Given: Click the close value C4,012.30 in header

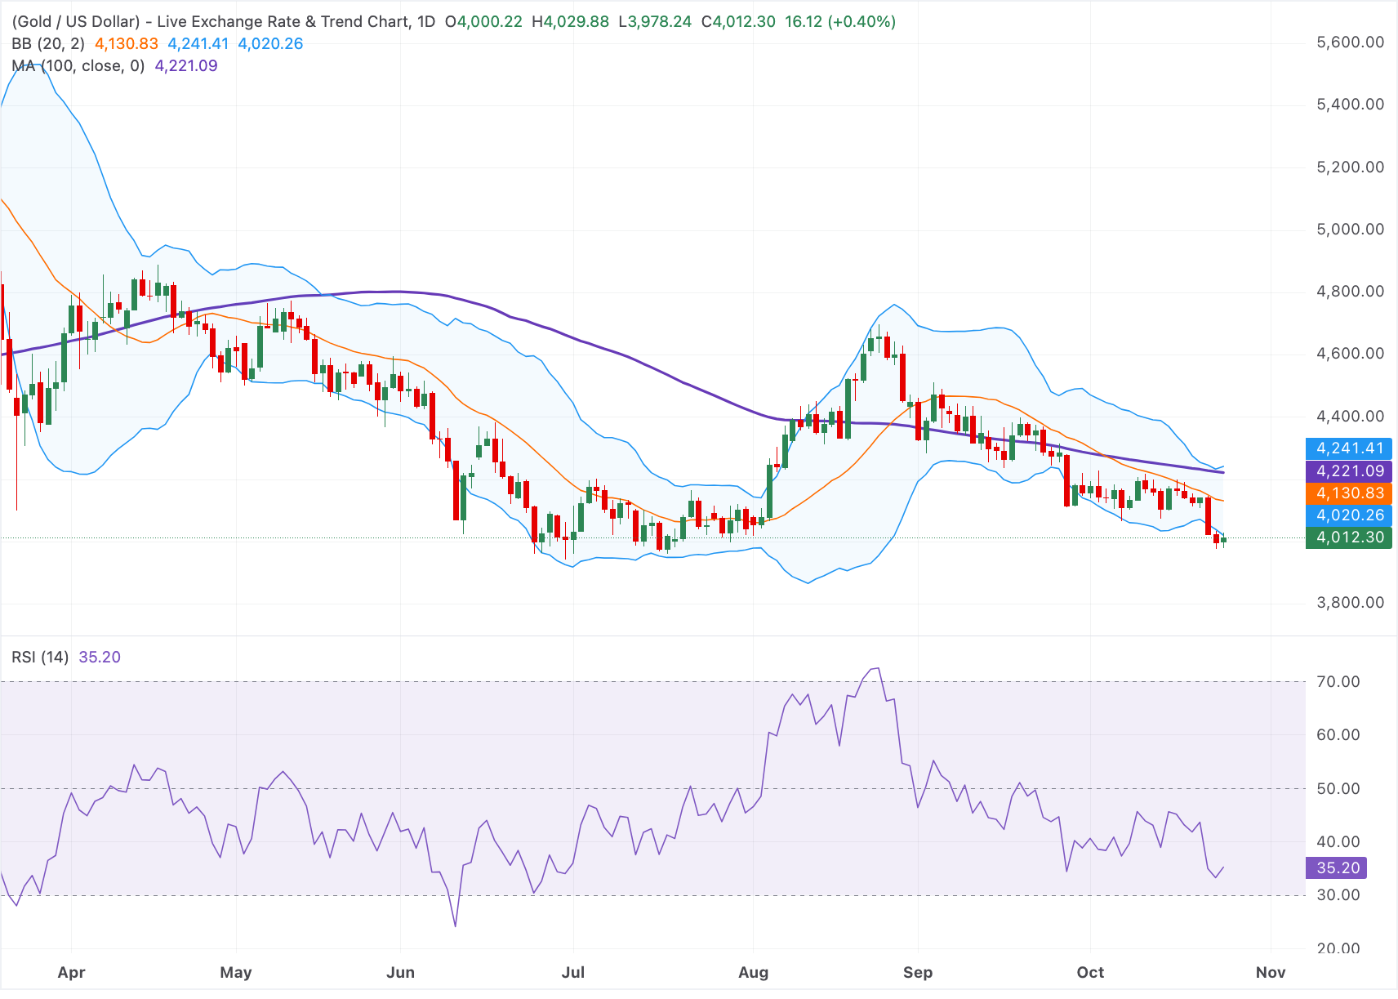Looking at the screenshot, I should (738, 21).
